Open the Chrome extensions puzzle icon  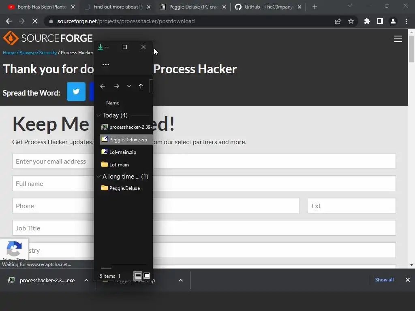(367, 21)
